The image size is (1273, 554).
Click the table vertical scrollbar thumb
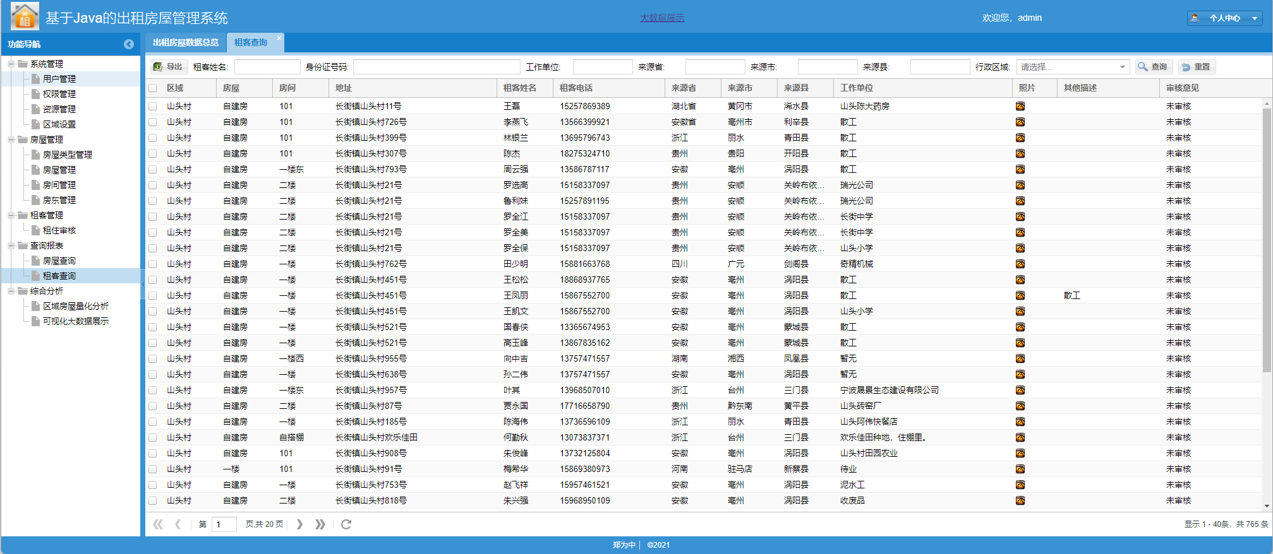pyautogui.click(x=1267, y=240)
